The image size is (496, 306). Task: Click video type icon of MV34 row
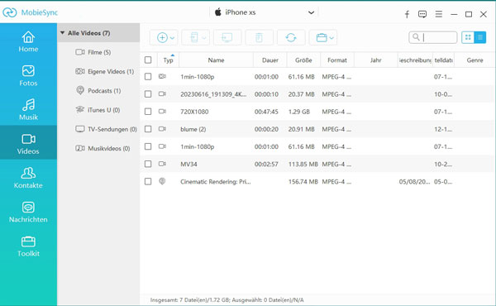162,164
